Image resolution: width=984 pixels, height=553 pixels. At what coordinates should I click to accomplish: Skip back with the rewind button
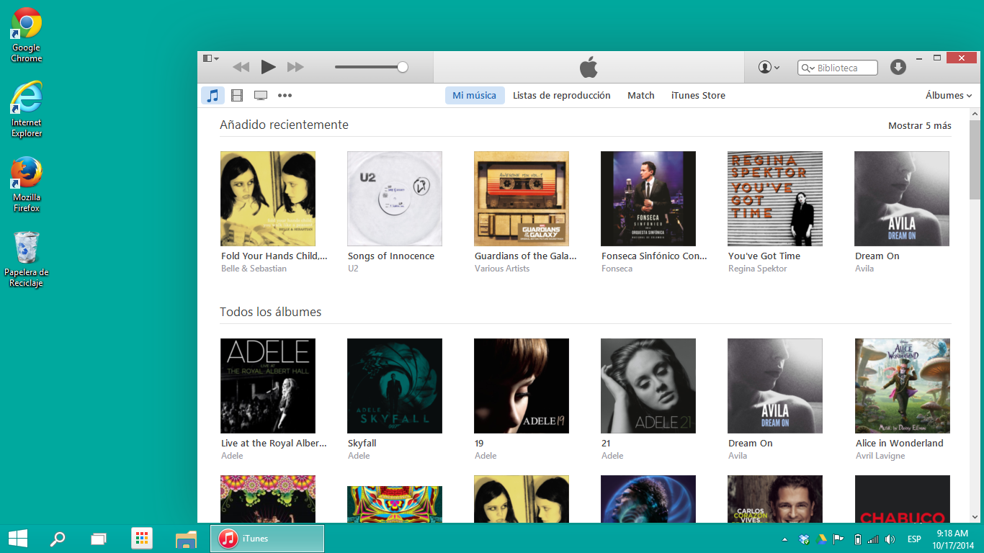[x=241, y=67]
